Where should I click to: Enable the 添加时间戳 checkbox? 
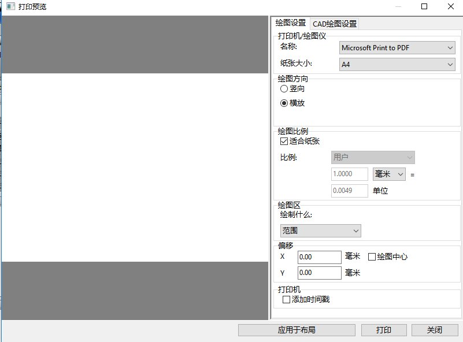[x=286, y=300]
